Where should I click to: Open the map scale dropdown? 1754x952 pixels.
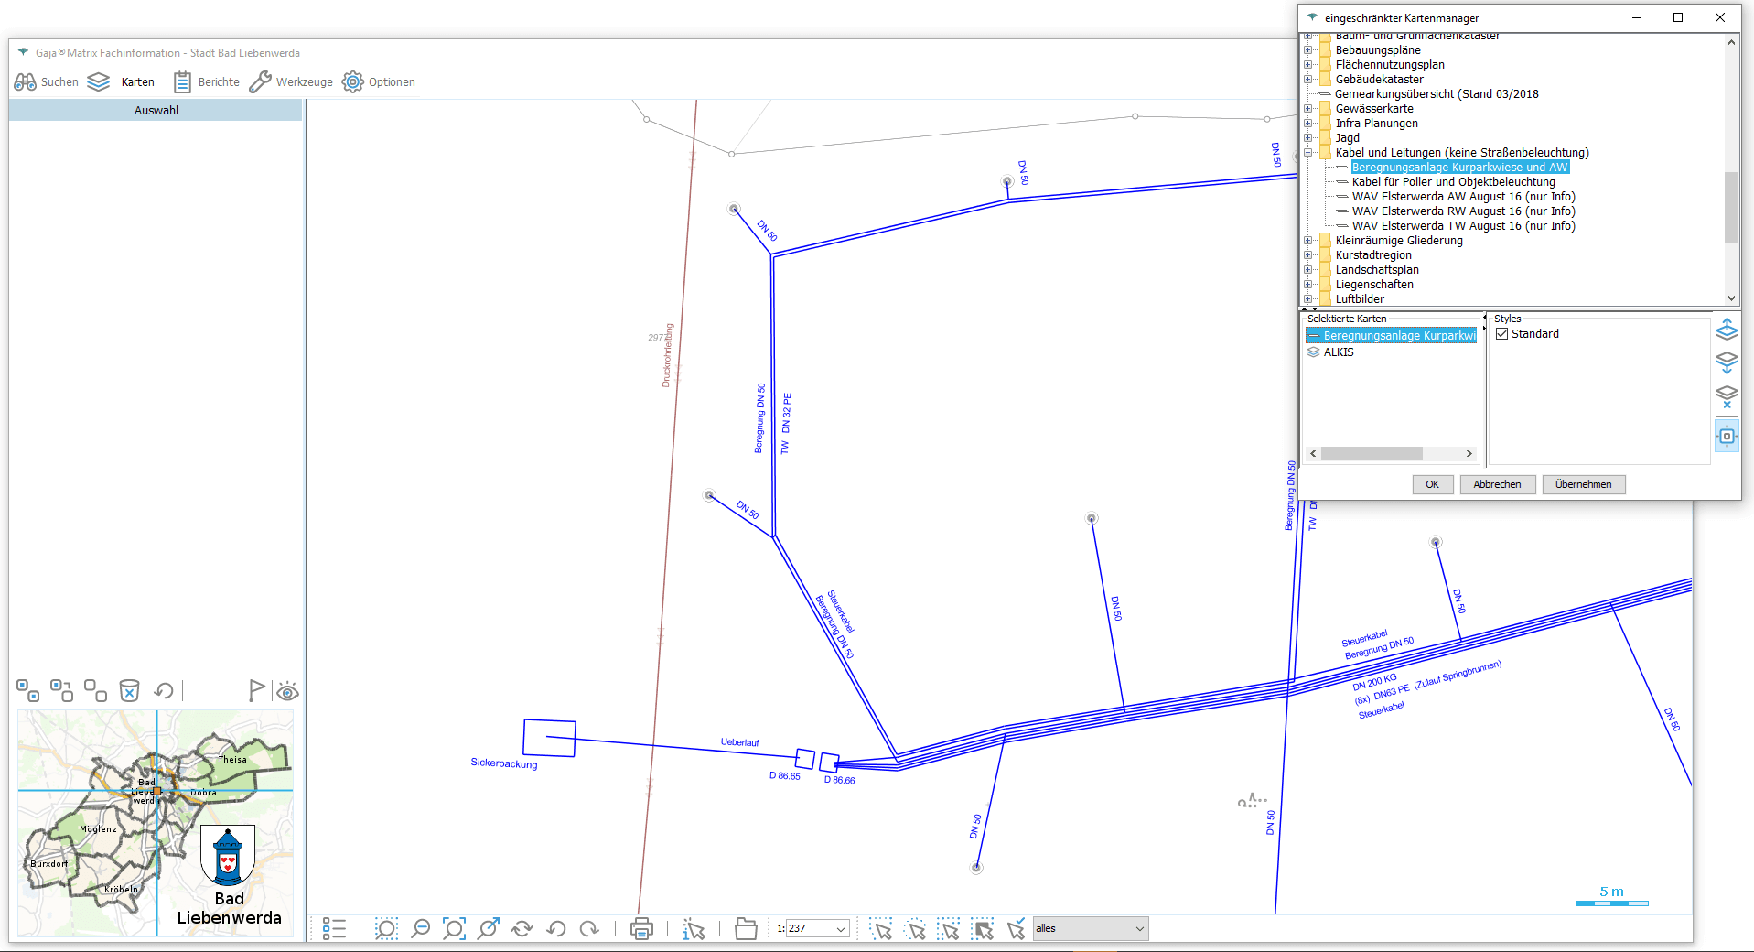click(841, 929)
